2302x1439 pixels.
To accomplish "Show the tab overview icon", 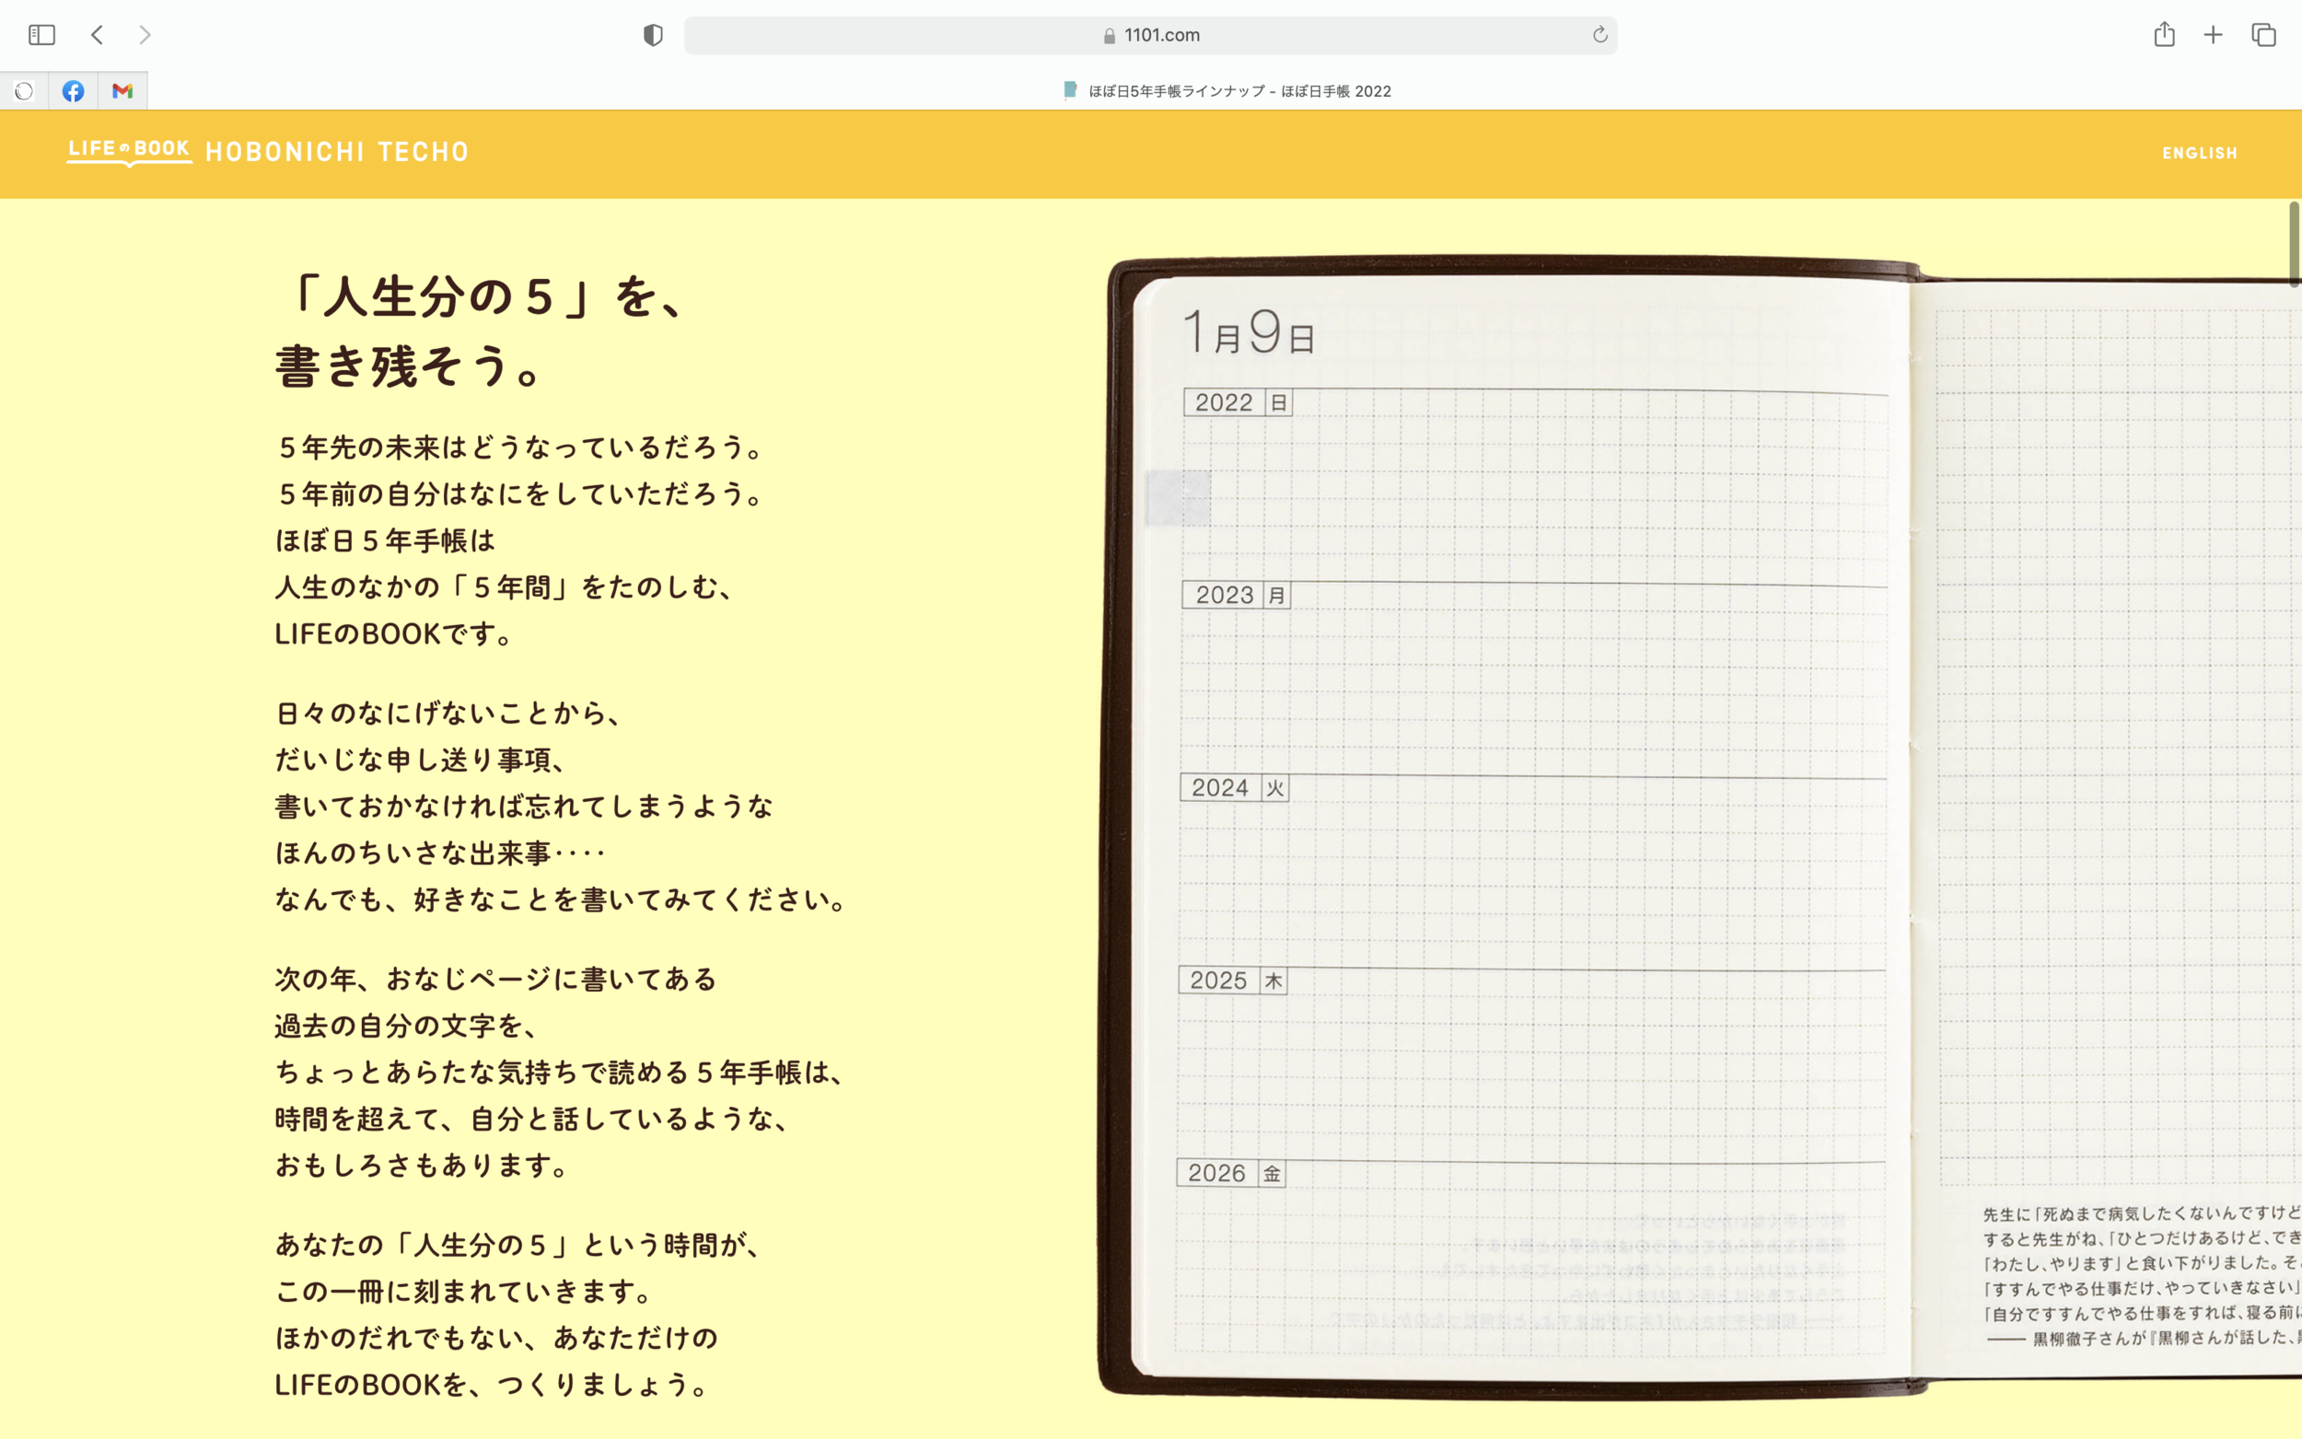I will [2264, 35].
